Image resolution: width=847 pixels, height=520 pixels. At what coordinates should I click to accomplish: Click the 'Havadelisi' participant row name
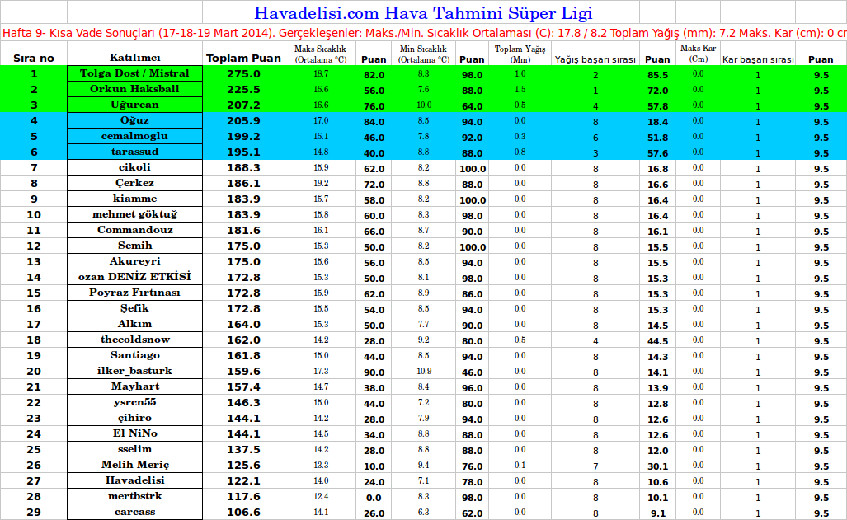(134, 480)
